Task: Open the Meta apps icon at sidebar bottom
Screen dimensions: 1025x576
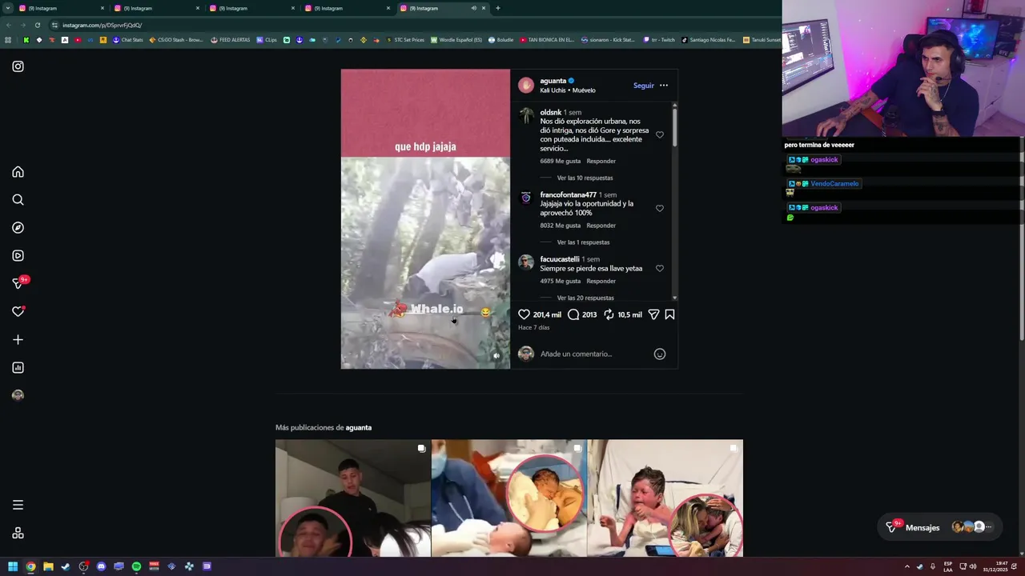Action: pyautogui.click(x=18, y=534)
